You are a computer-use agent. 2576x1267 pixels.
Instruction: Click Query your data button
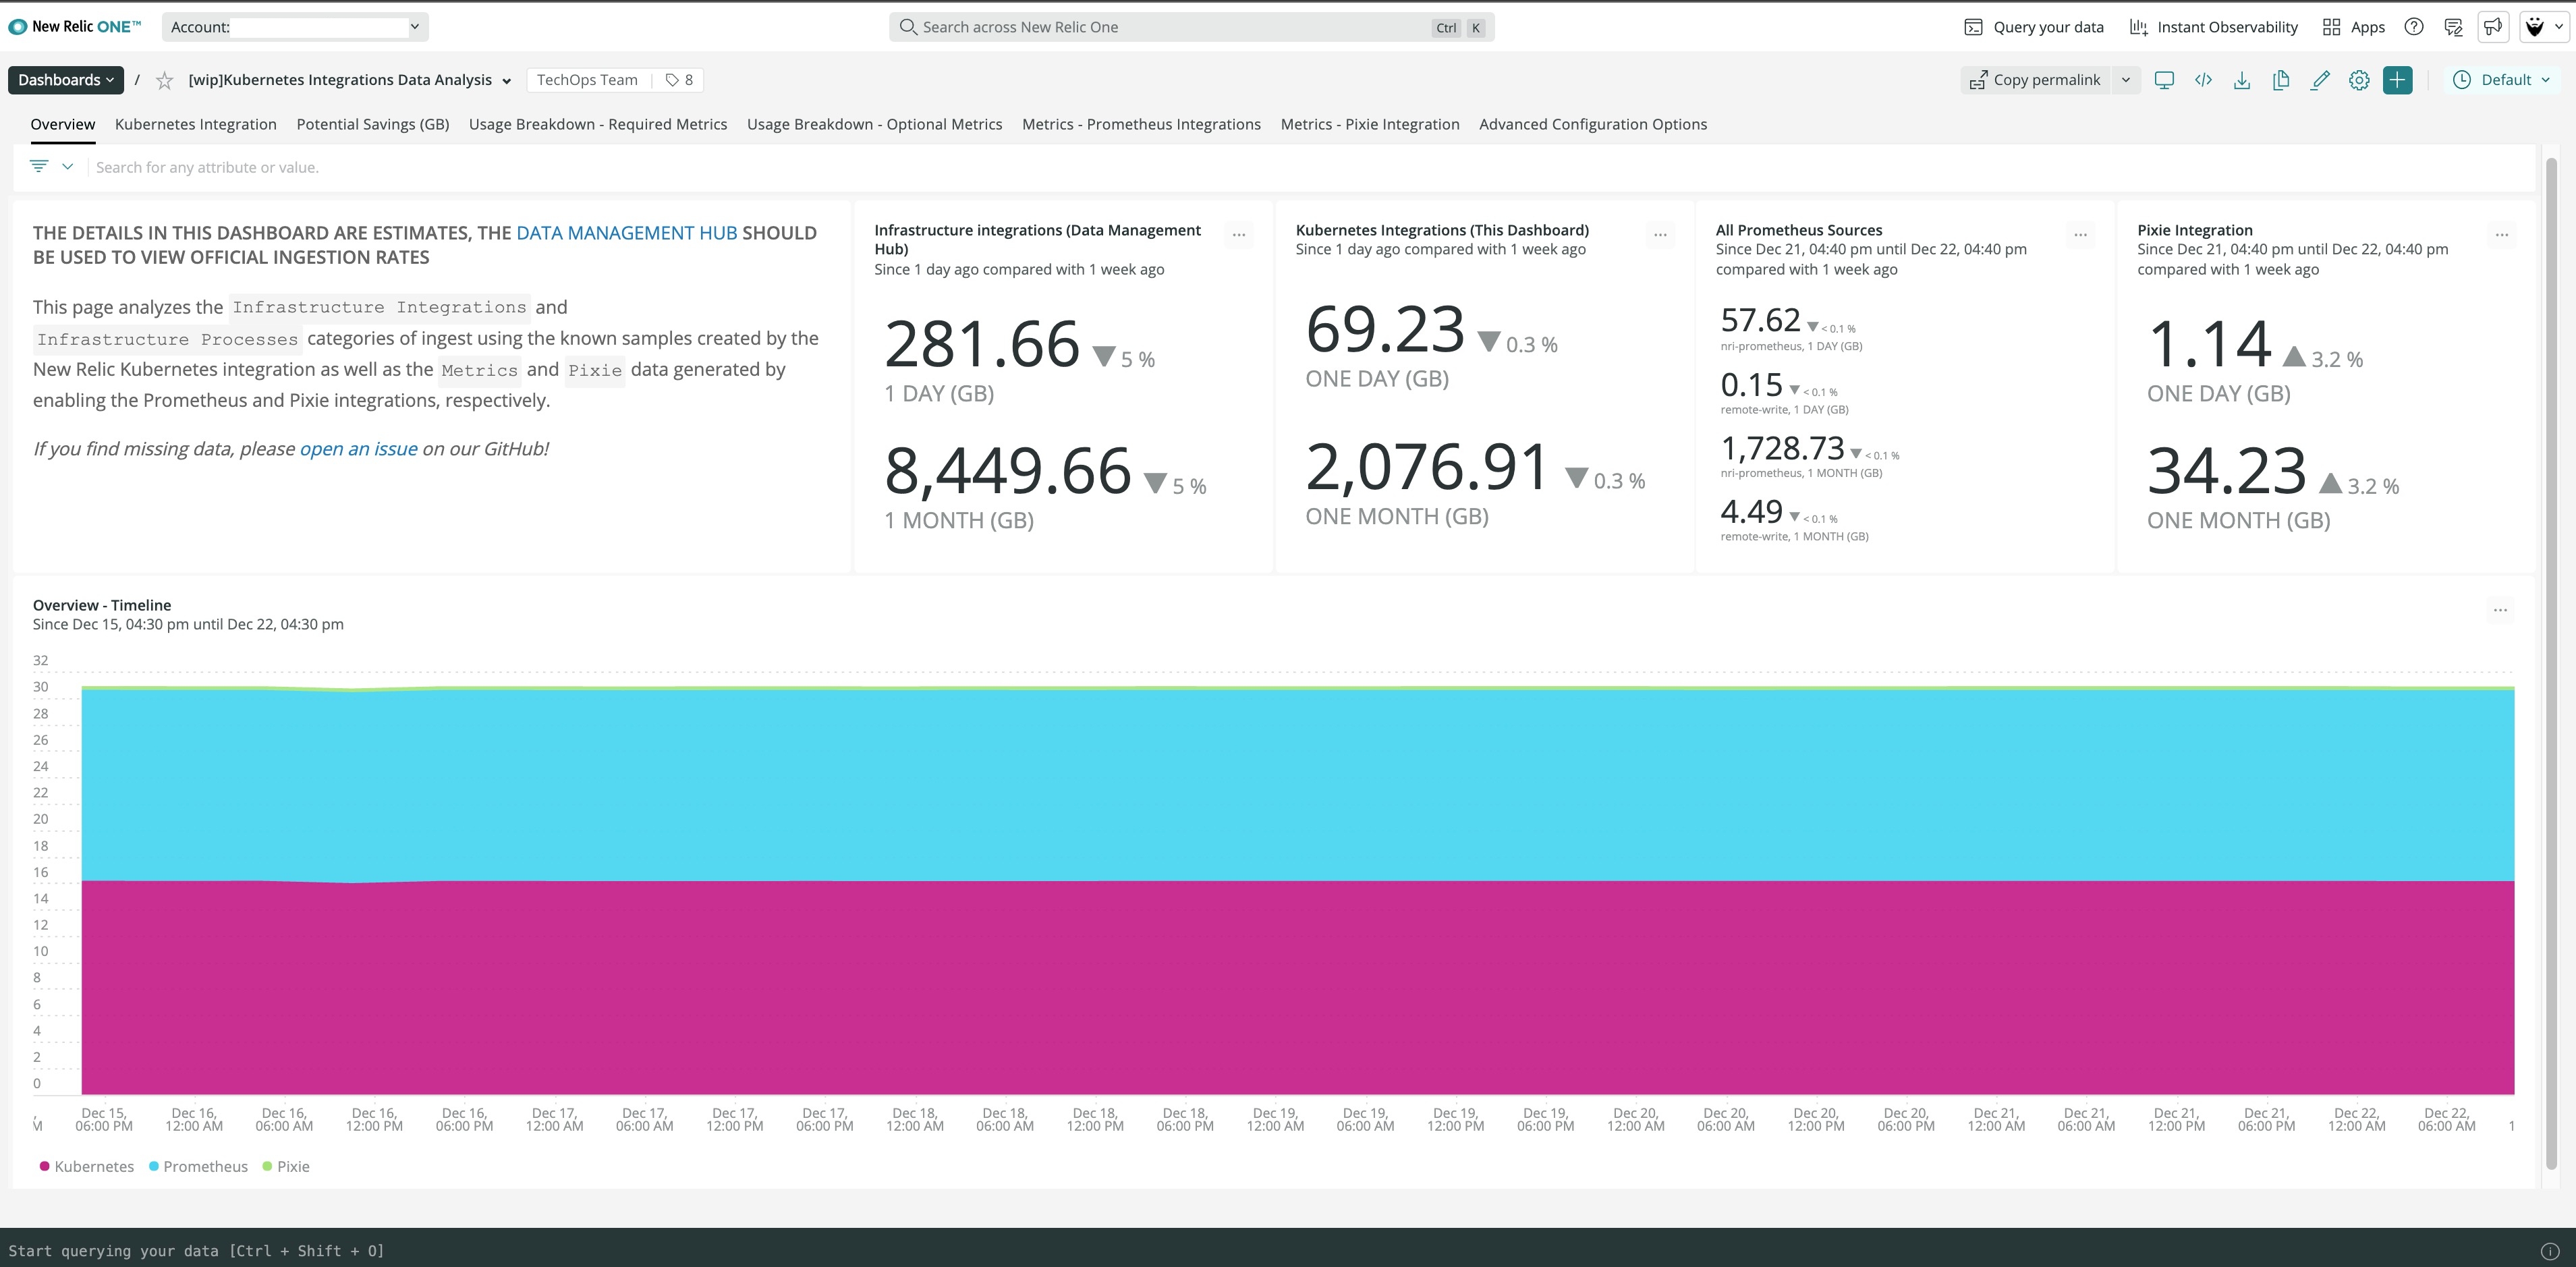coord(2034,27)
